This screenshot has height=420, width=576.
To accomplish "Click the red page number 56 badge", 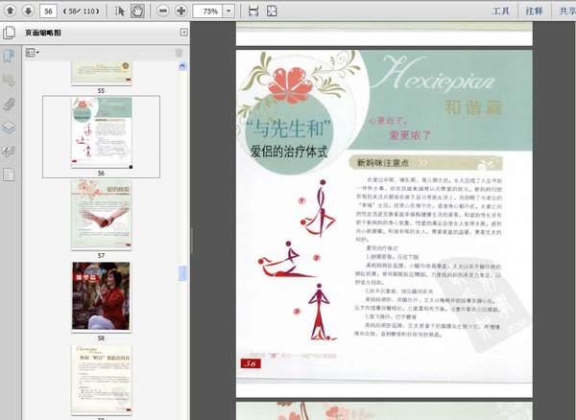I will 251,363.
